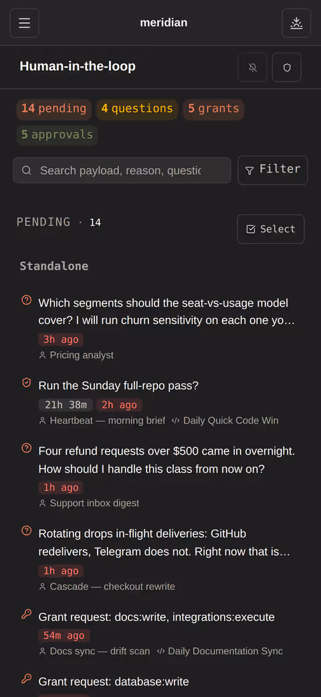
Task: Enable Select mode for pending items
Action: click(x=270, y=229)
